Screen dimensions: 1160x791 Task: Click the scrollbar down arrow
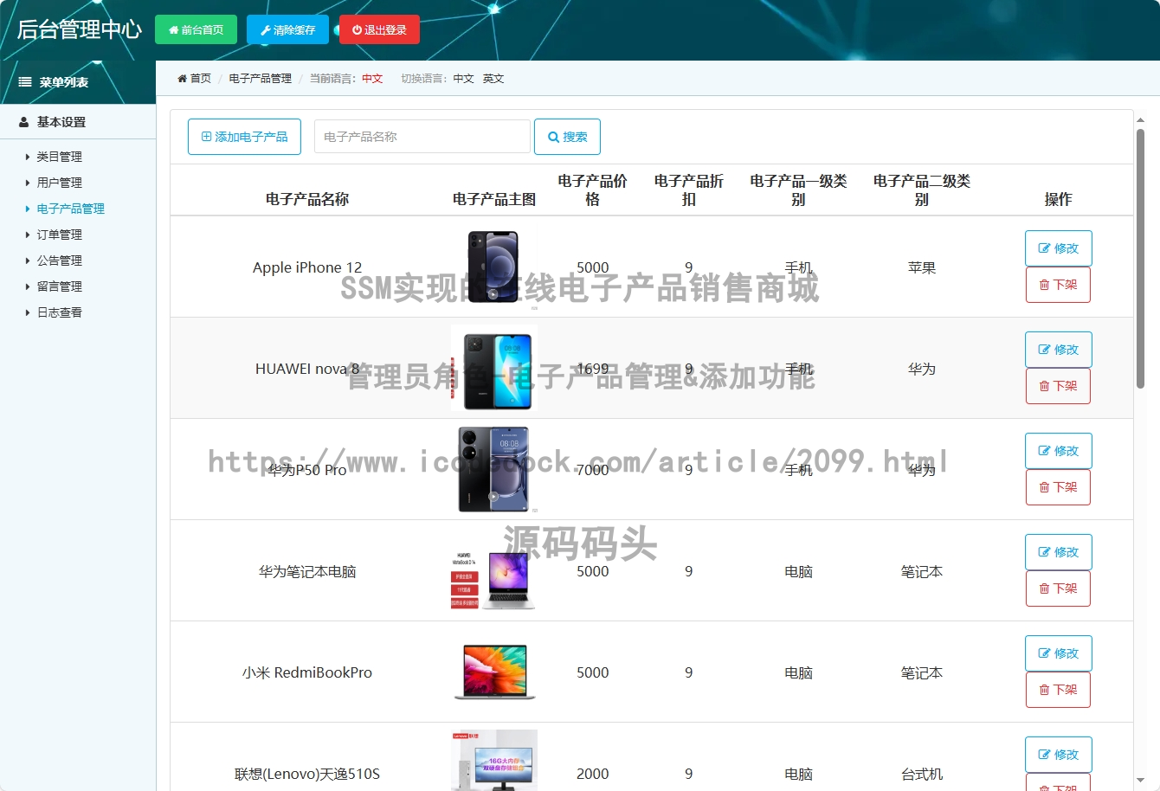pos(1140,780)
